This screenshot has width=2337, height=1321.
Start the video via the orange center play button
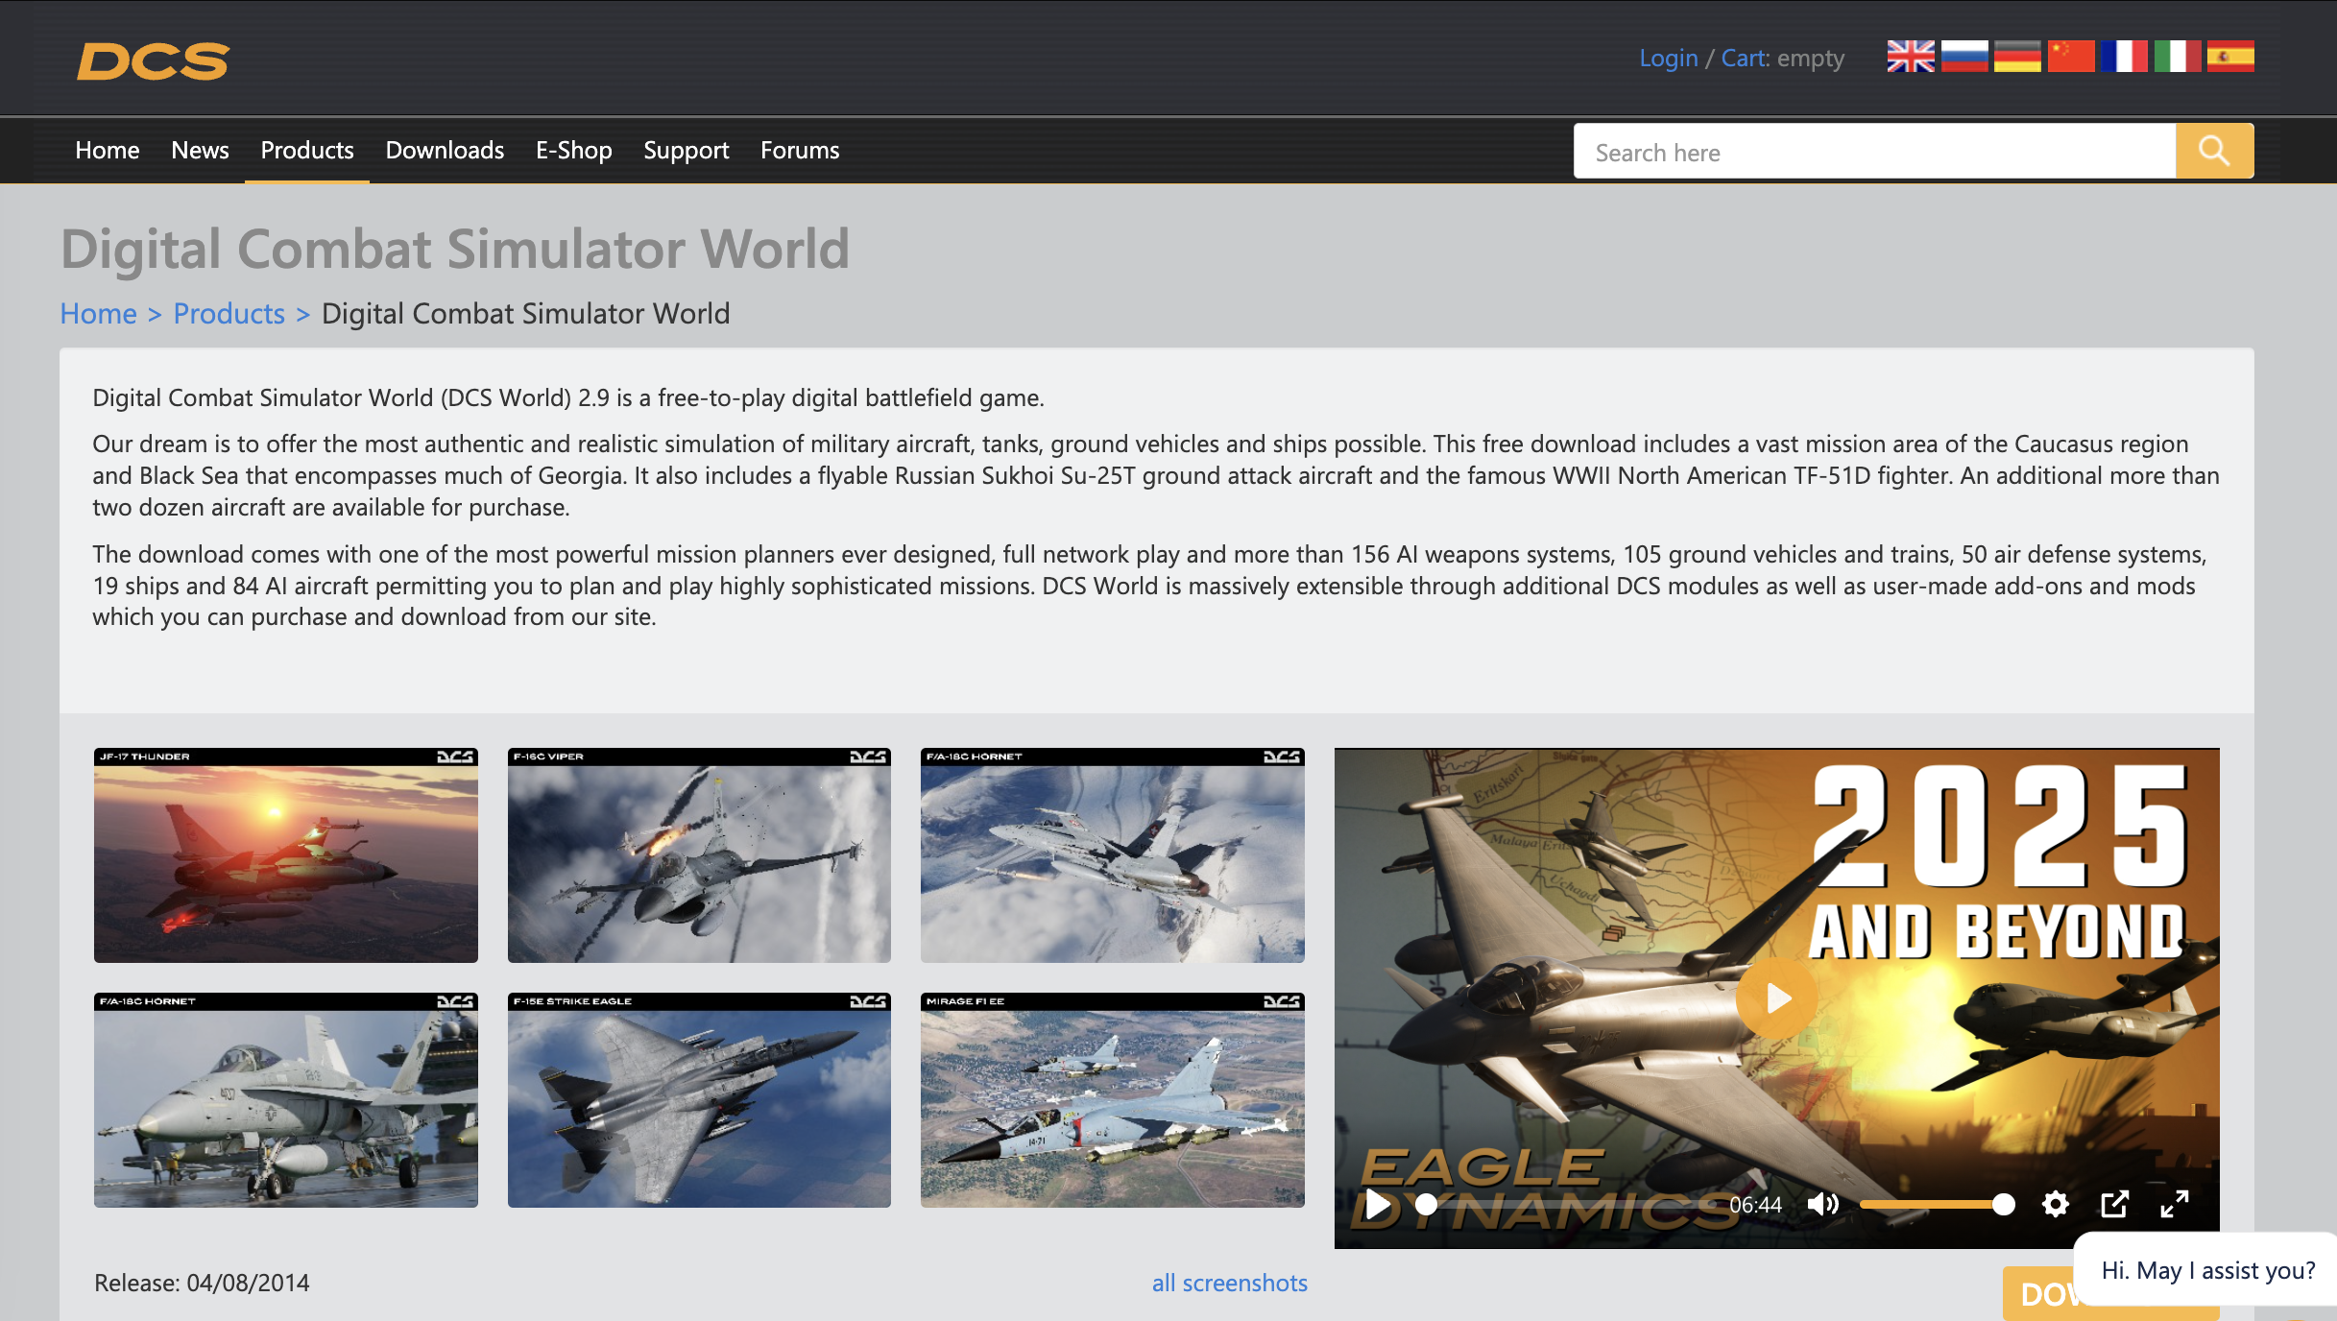(x=1776, y=998)
